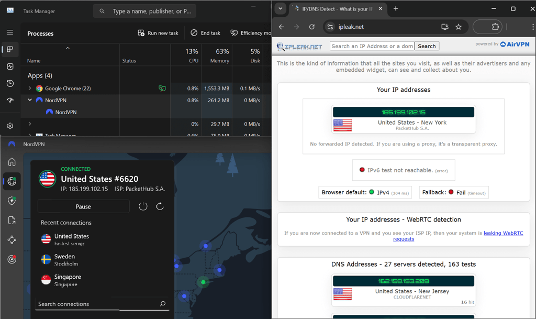The height and width of the screenshot is (319, 536).
Task: Click United States flag in connection card
Action: coord(47,179)
